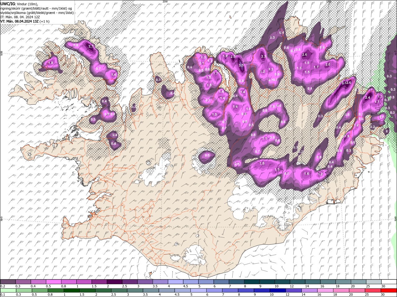This screenshot has width=397, height=297.
Task: Select upper legend white swatch above 30
Action: (x=389, y=282)
